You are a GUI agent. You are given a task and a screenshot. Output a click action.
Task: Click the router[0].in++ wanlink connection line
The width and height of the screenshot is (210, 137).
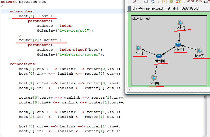(x=72, y=102)
